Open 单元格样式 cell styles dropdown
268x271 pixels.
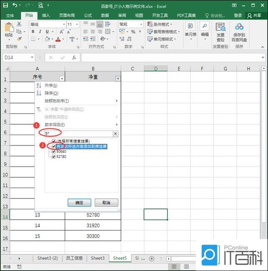click(162, 39)
